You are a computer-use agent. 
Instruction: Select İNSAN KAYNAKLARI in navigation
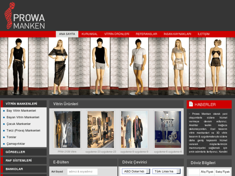click(177, 34)
